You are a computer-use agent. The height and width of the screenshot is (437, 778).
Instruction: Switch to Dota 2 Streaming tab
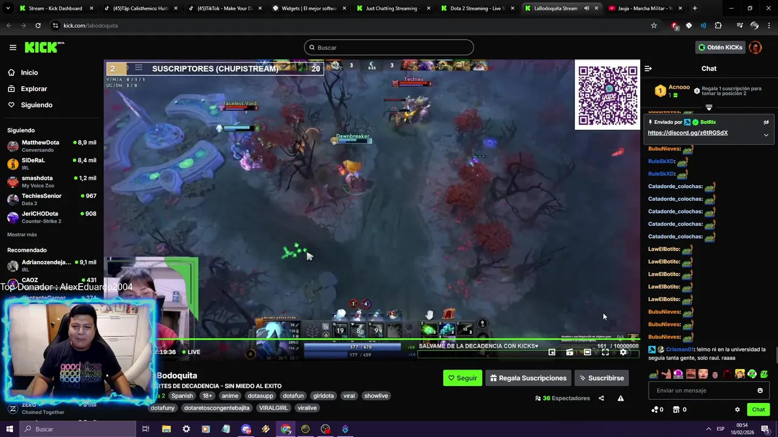coord(477,8)
